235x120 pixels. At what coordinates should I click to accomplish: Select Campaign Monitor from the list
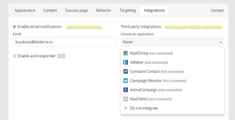[172, 81]
